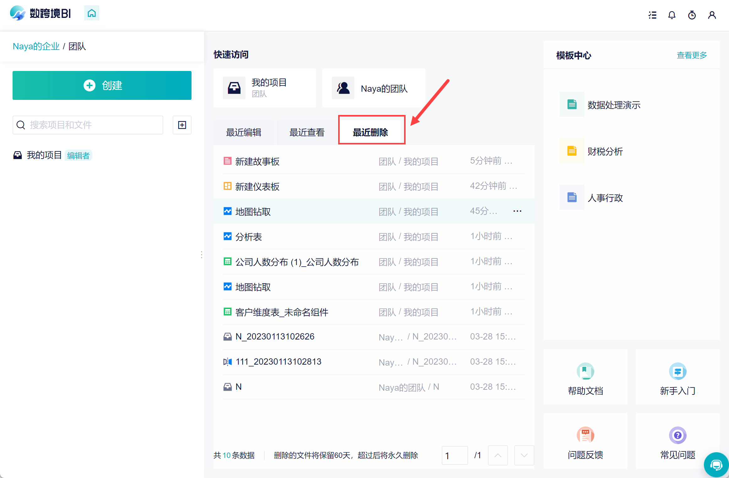Click the timer clock icon in header
The height and width of the screenshot is (478, 729).
[x=692, y=15]
